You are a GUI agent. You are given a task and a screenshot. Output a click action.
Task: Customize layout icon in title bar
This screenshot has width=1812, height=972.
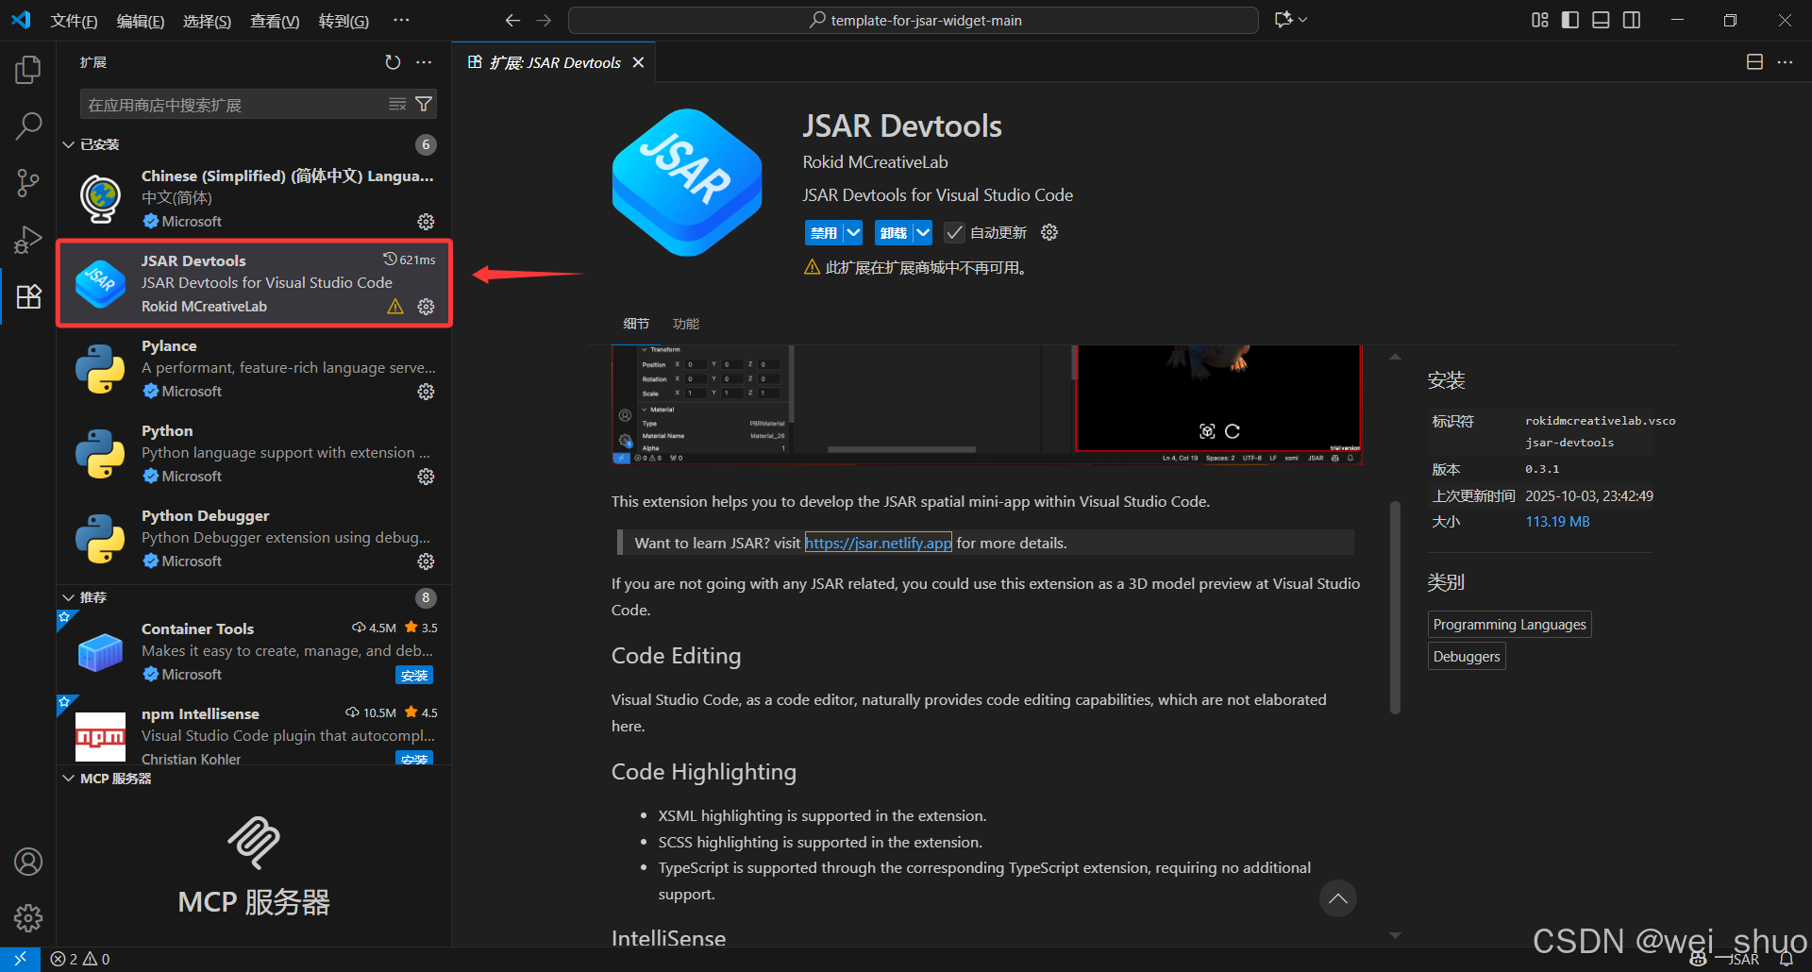[x=1540, y=20]
